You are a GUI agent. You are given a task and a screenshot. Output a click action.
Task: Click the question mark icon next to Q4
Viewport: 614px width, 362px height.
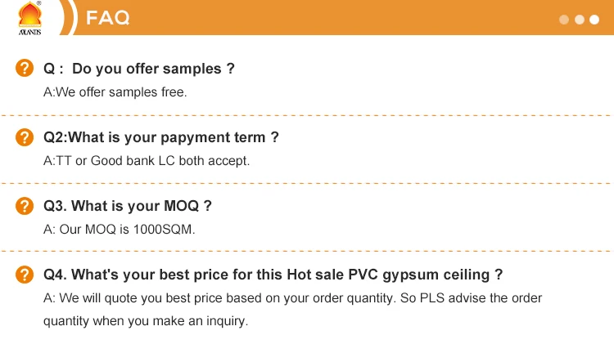point(26,275)
